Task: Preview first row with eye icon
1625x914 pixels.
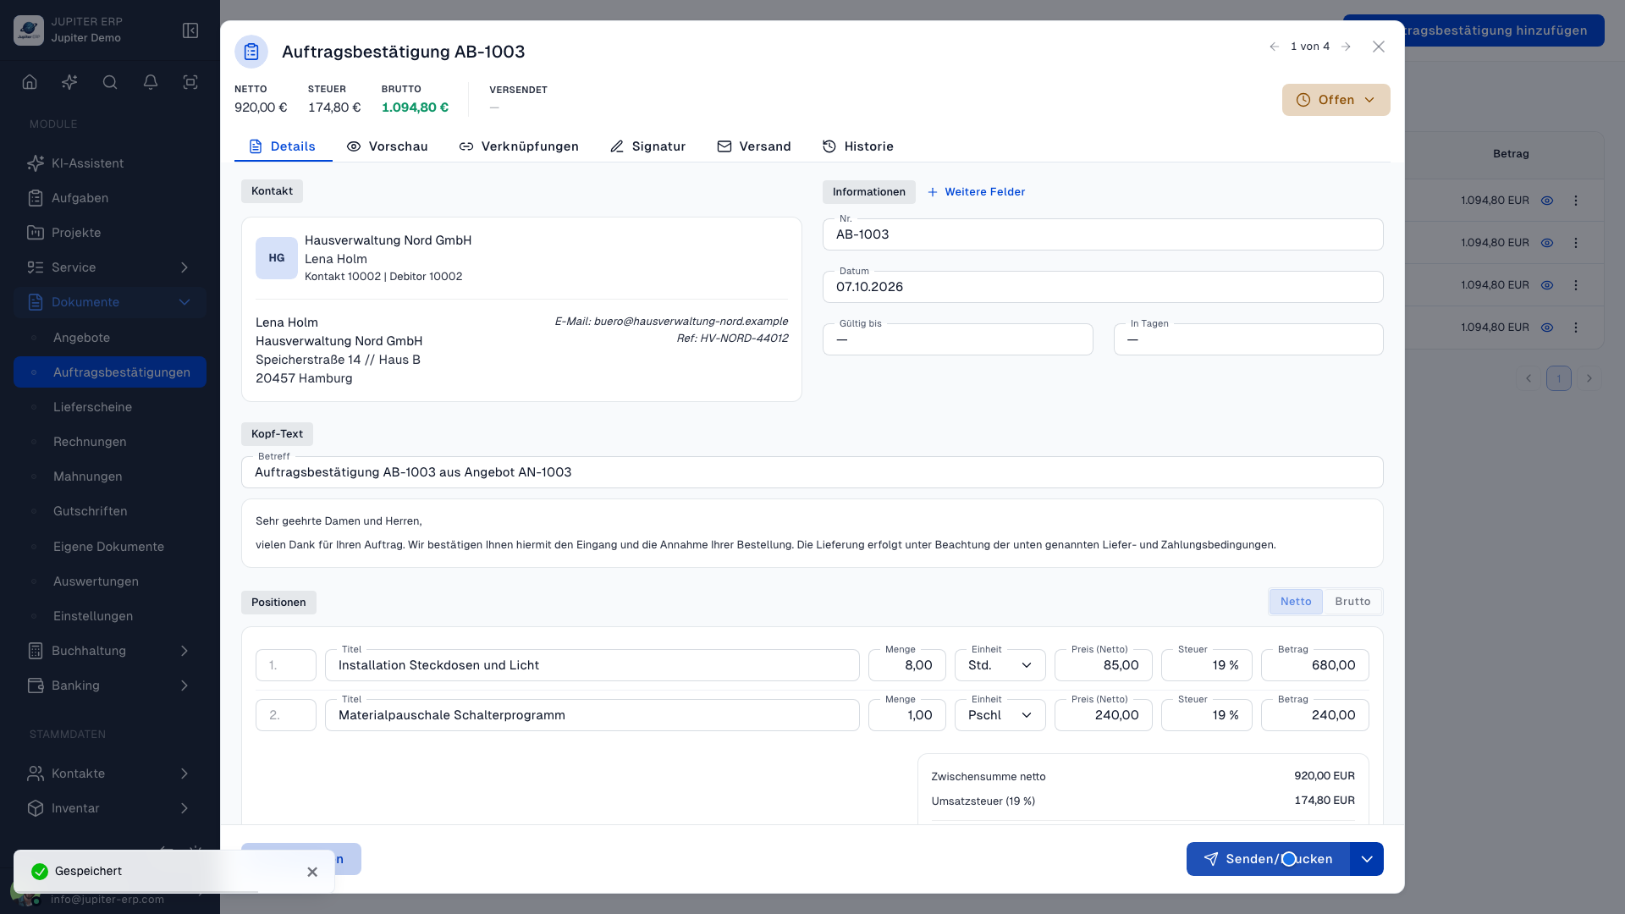Action: 1547,201
